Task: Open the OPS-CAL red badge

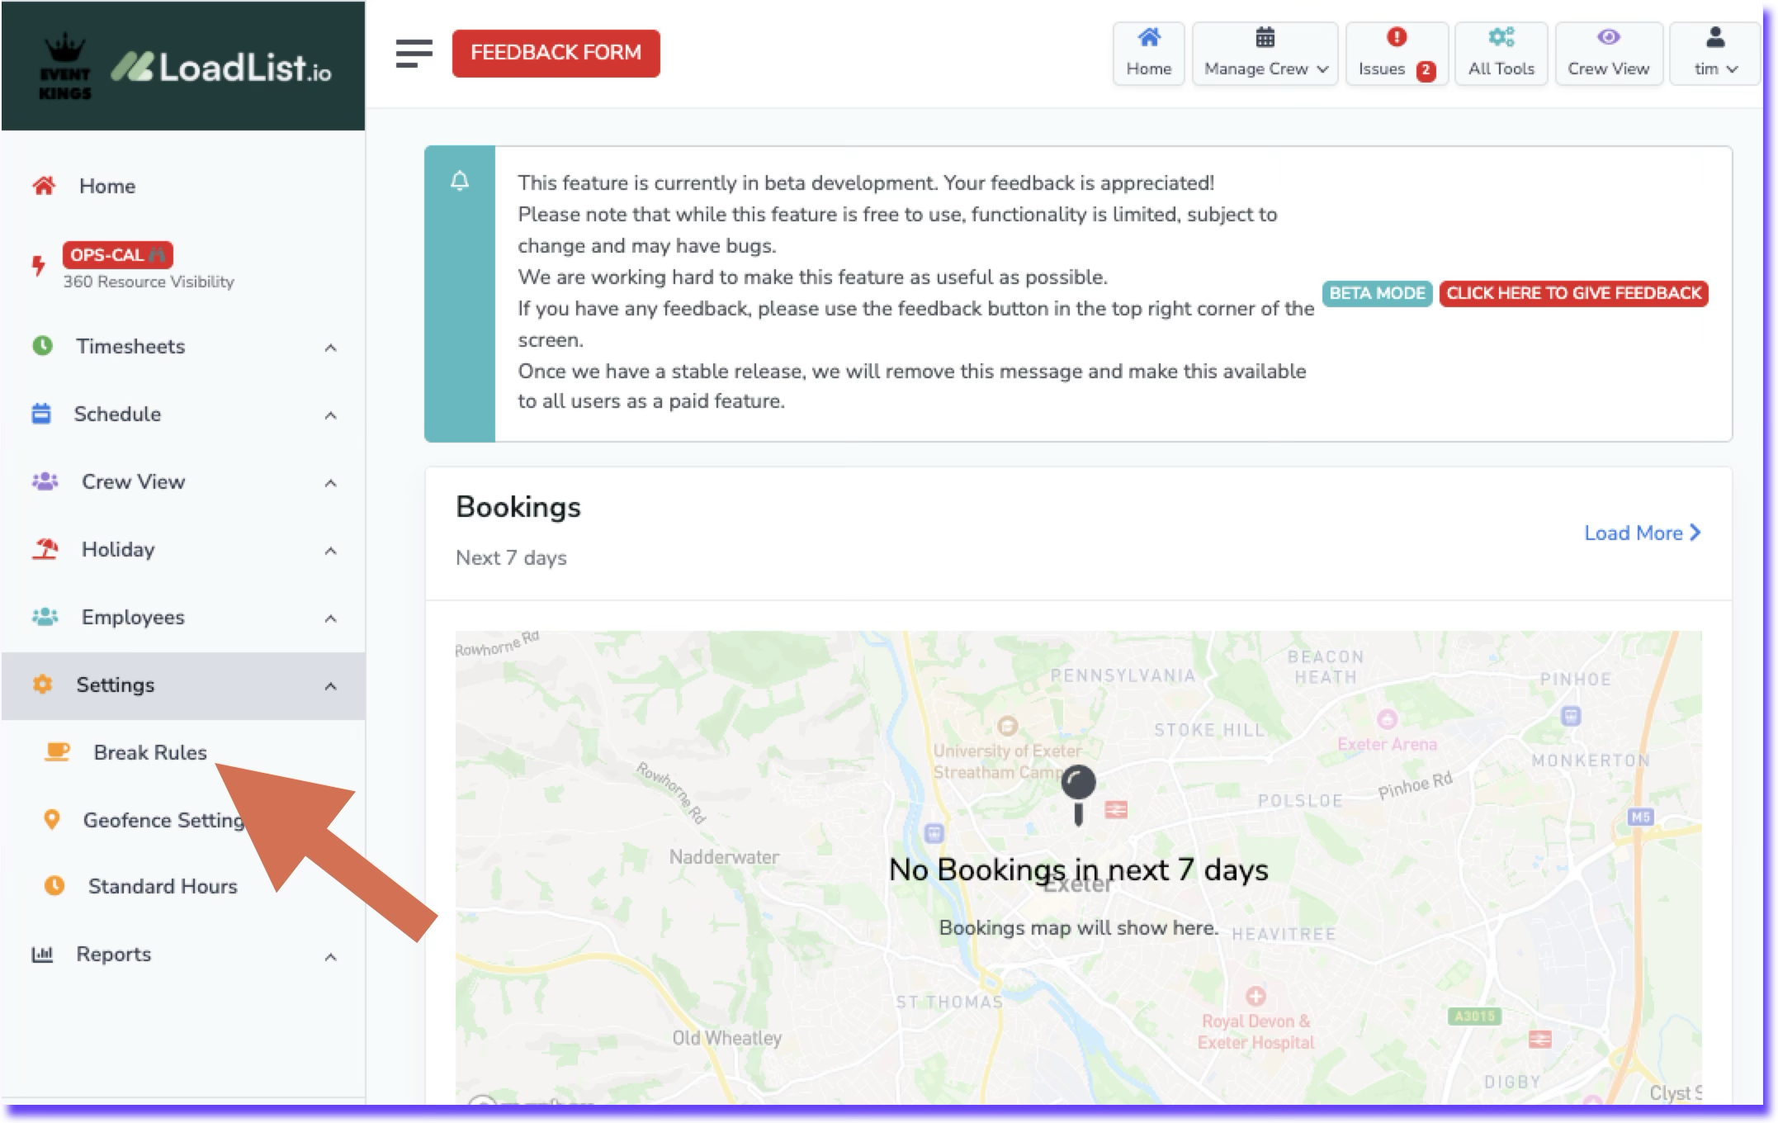Action: point(117,255)
